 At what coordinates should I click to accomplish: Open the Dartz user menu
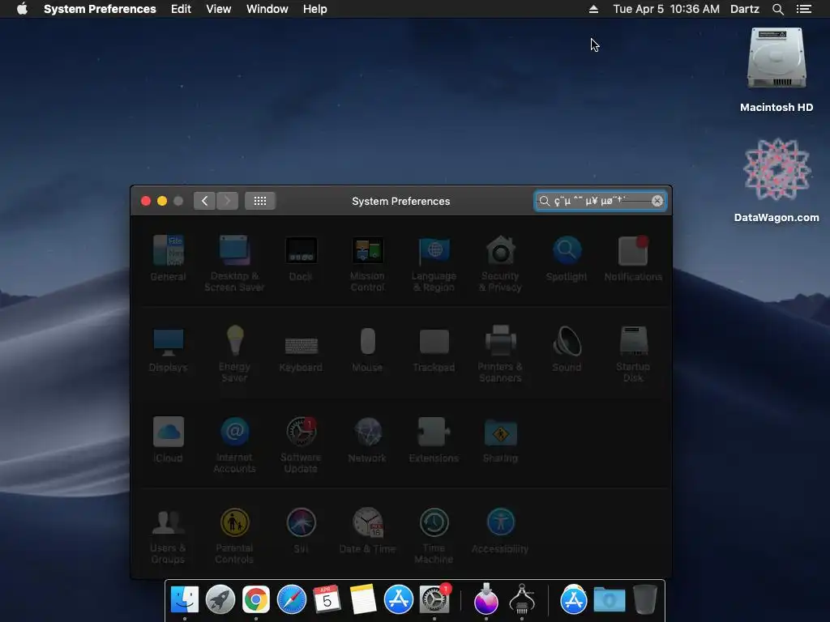pos(745,9)
